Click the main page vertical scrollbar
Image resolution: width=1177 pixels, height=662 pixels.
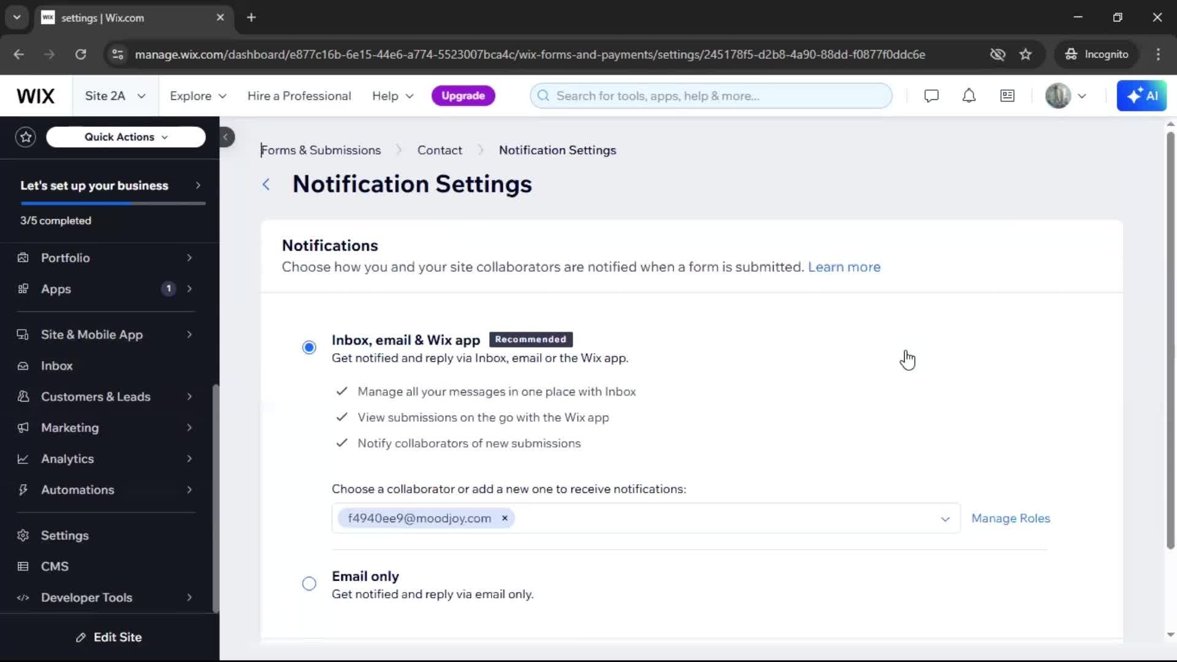pyautogui.click(x=1170, y=340)
